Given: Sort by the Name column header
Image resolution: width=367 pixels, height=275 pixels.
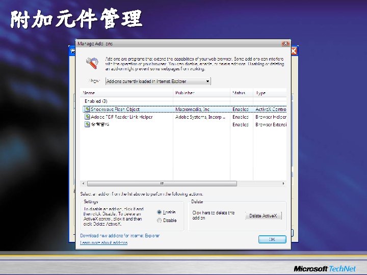Looking at the screenshot, I should [89, 93].
